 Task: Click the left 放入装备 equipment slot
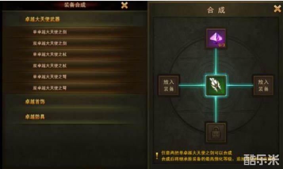tap(169, 85)
